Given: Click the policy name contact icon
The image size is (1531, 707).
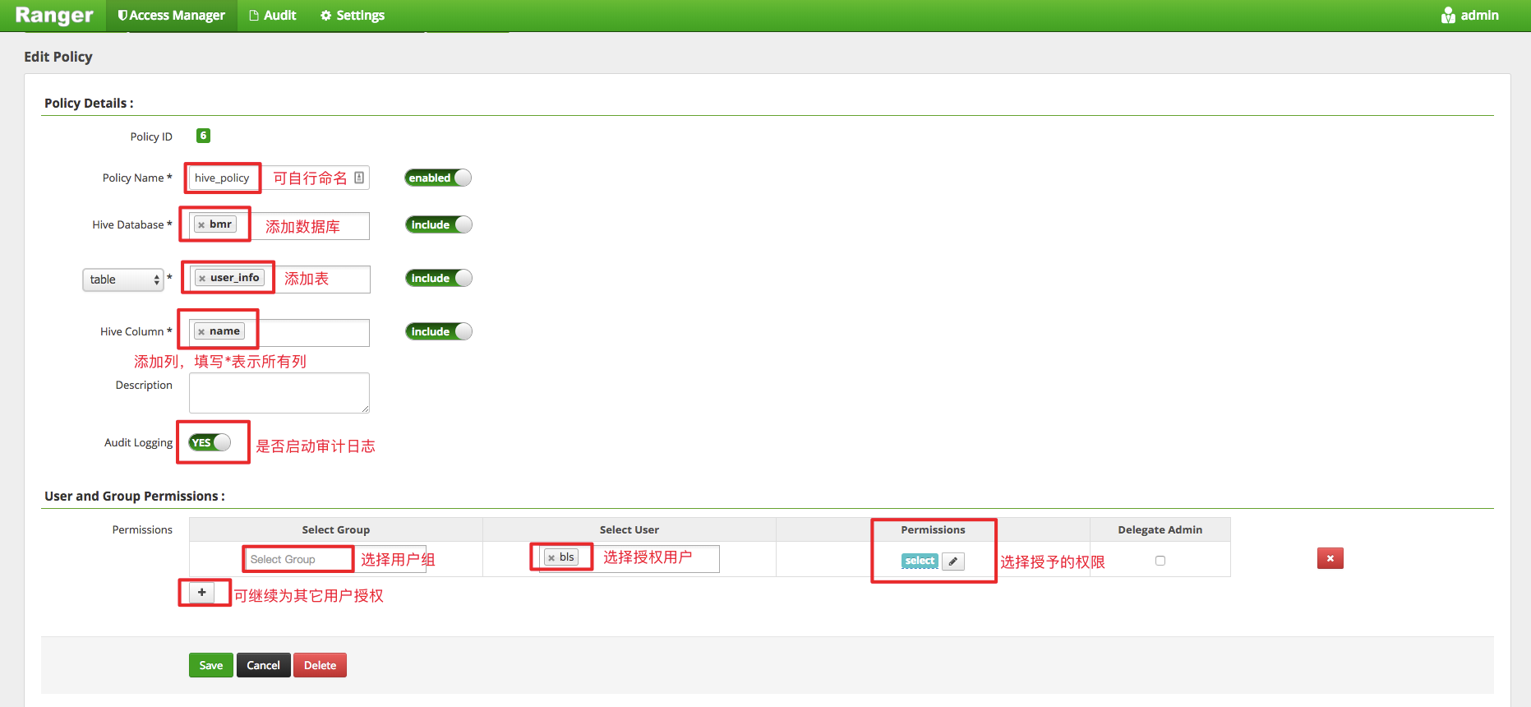Looking at the screenshot, I should click(x=359, y=178).
